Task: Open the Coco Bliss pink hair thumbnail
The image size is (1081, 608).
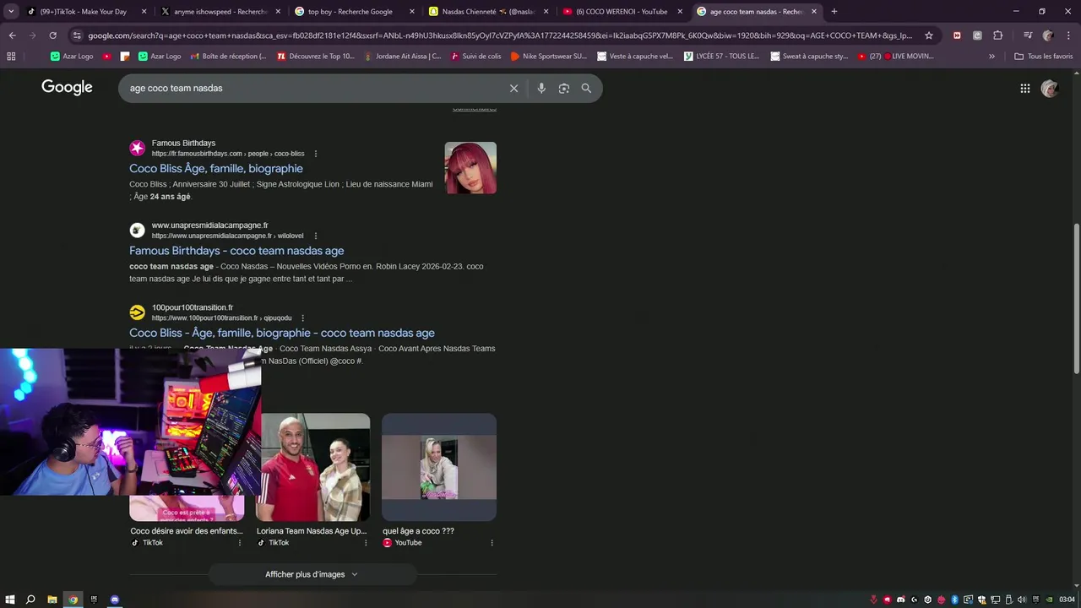Action: click(470, 168)
